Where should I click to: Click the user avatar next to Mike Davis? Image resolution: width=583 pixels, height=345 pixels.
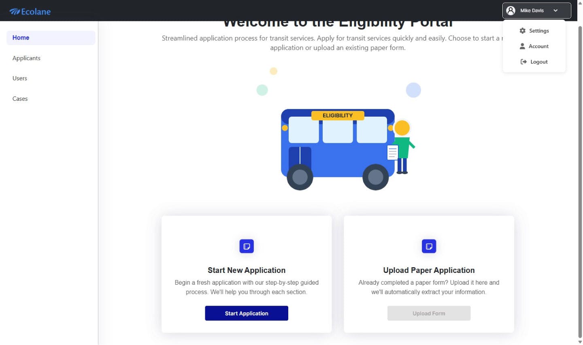pyautogui.click(x=511, y=11)
